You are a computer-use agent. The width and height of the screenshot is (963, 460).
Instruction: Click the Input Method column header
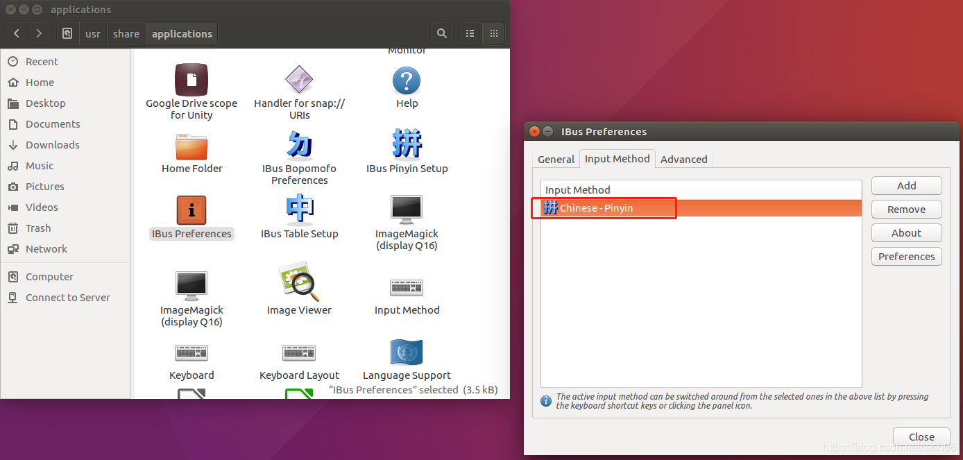click(701, 190)
